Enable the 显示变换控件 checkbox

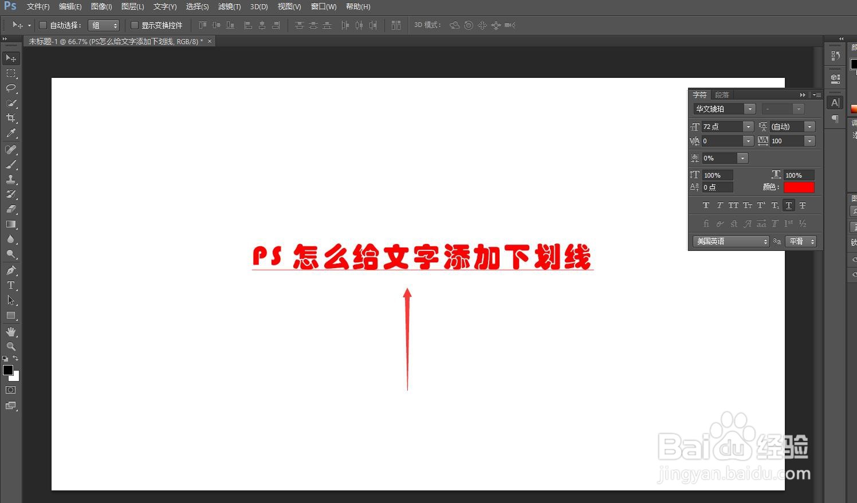click(135, 25)
